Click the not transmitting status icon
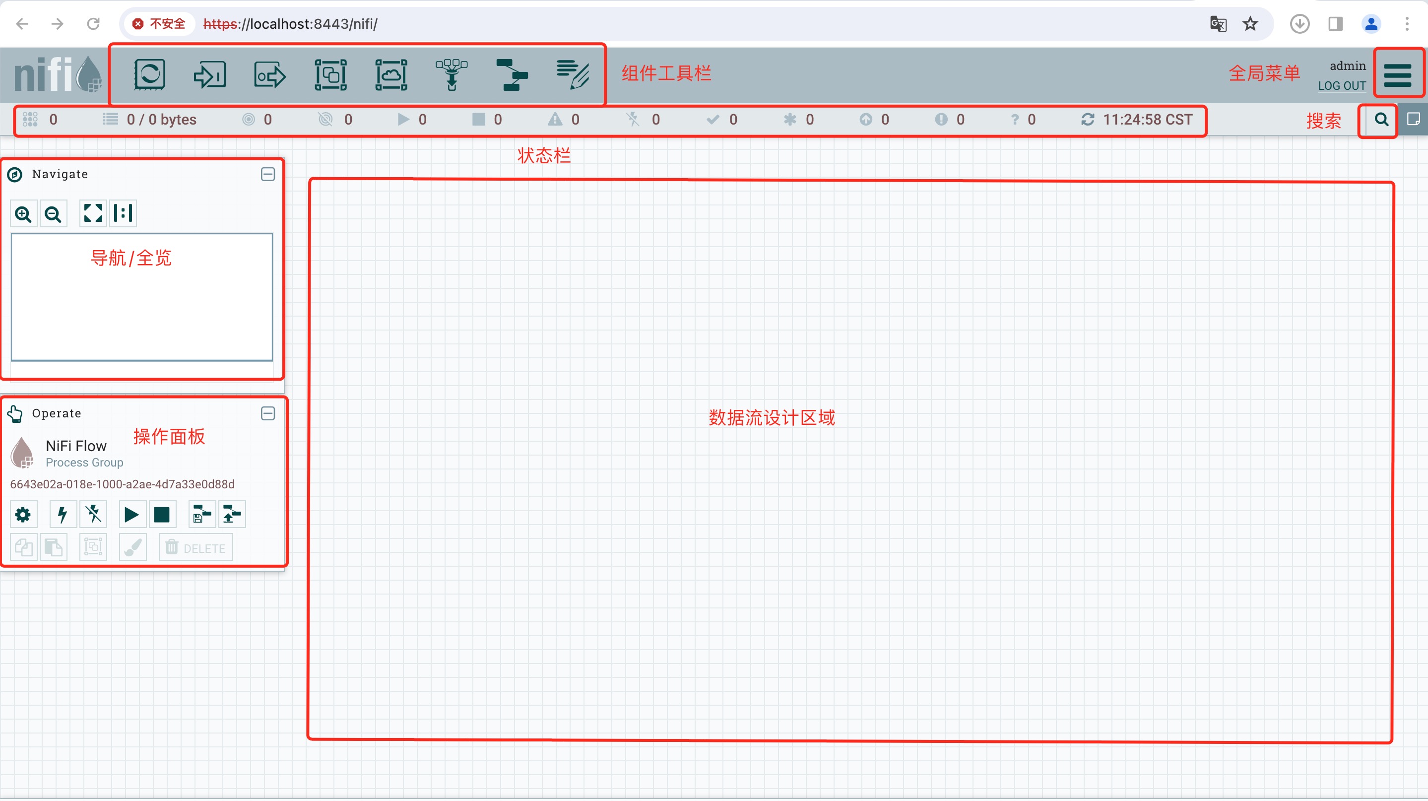 coord(325,119)
